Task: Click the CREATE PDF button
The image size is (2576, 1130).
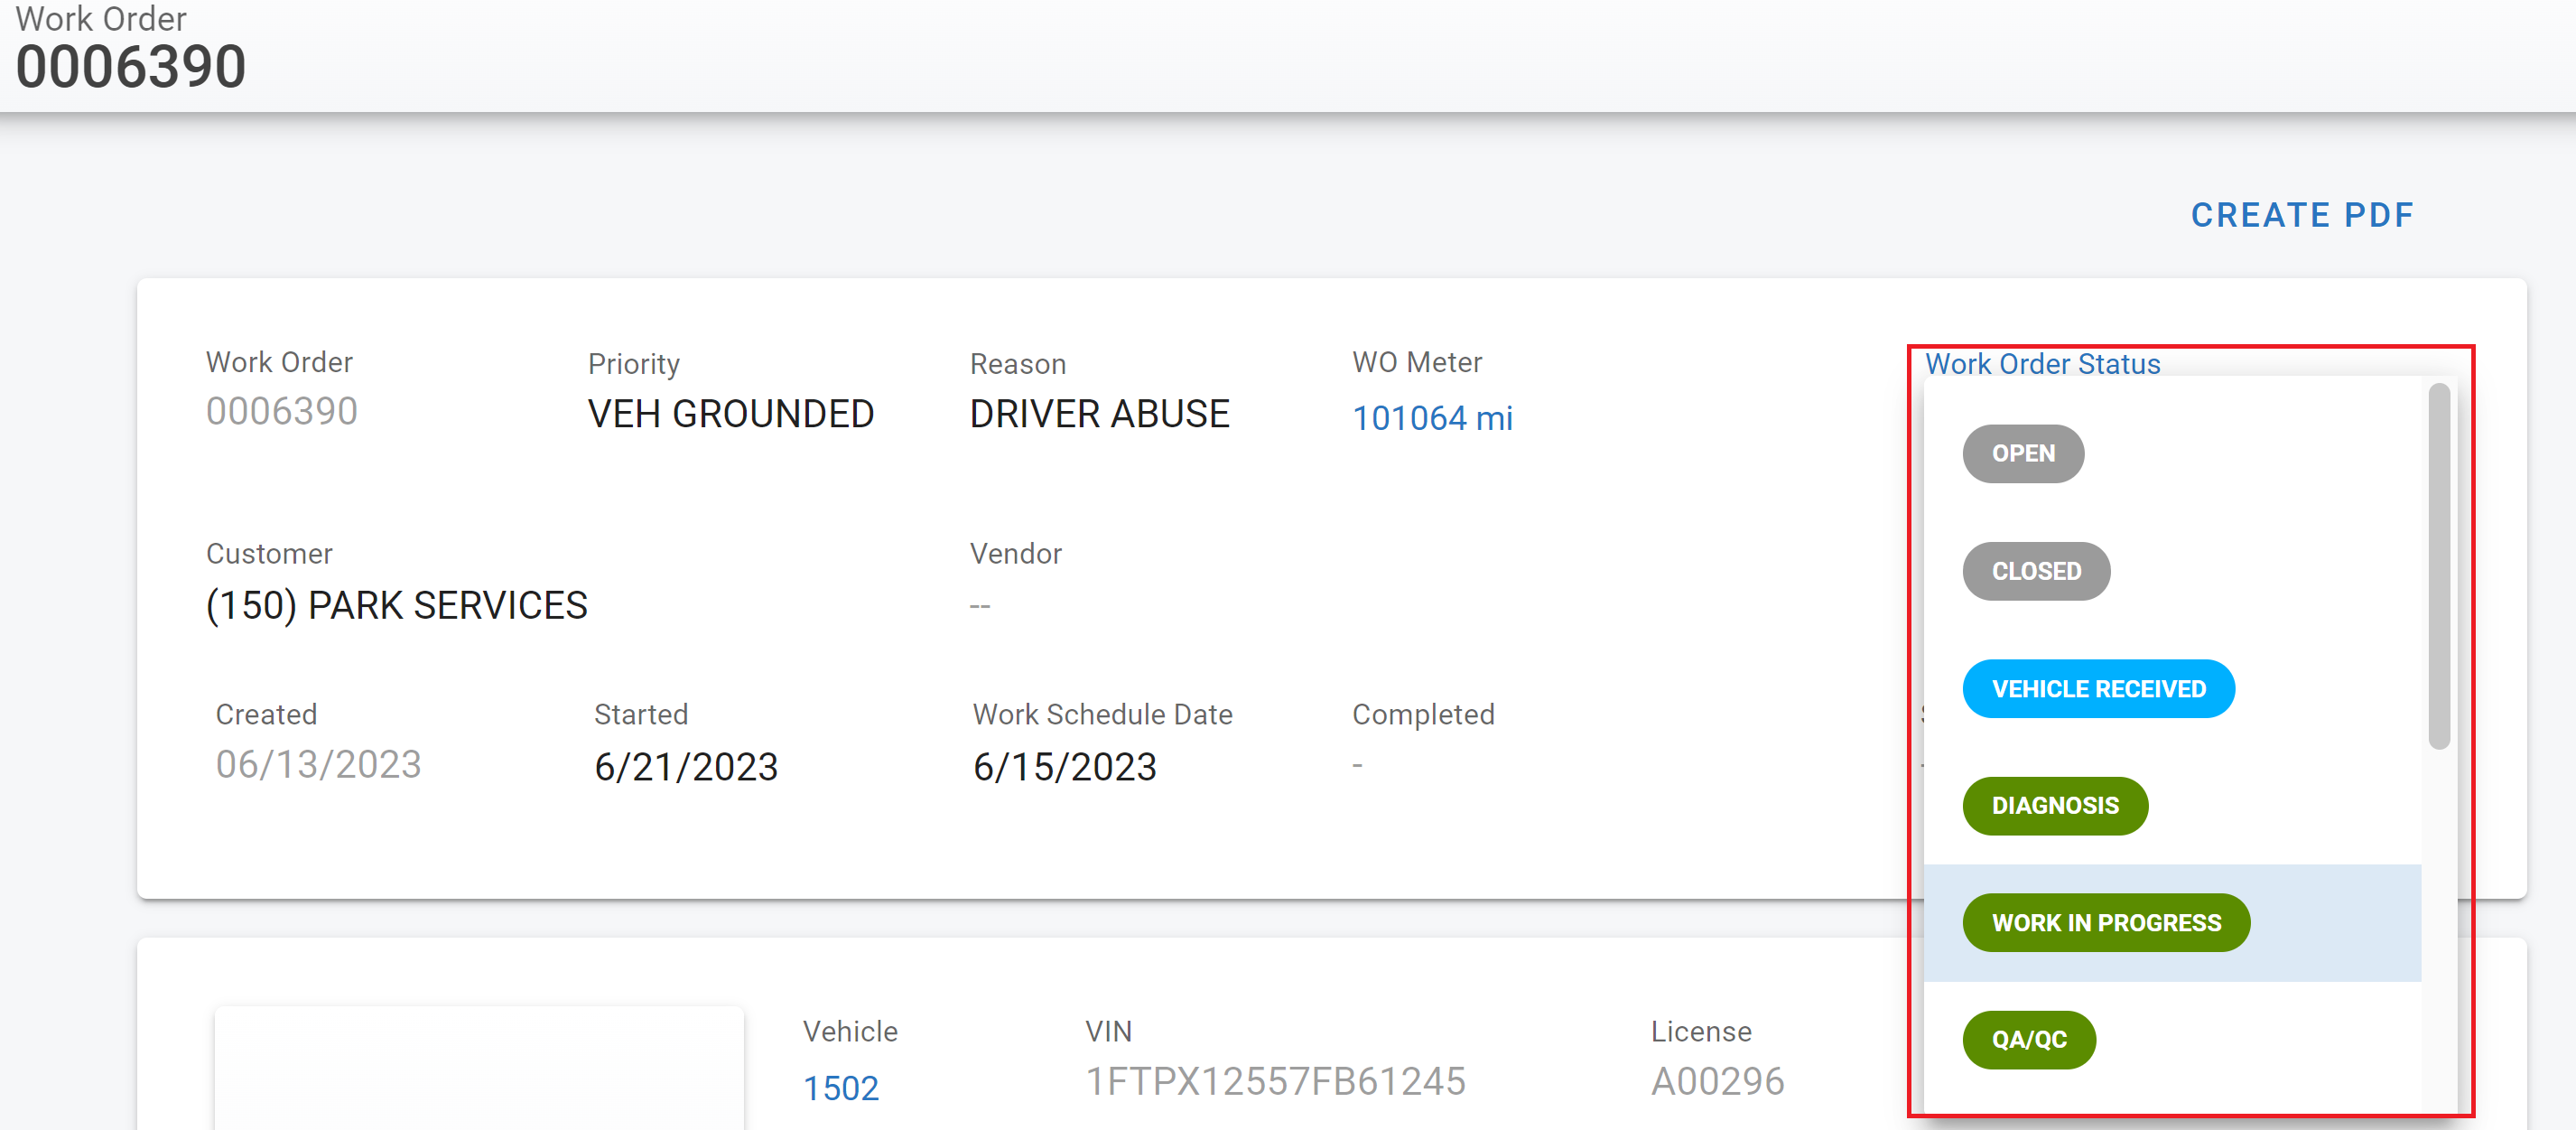Action: (x=2301, y=215)
